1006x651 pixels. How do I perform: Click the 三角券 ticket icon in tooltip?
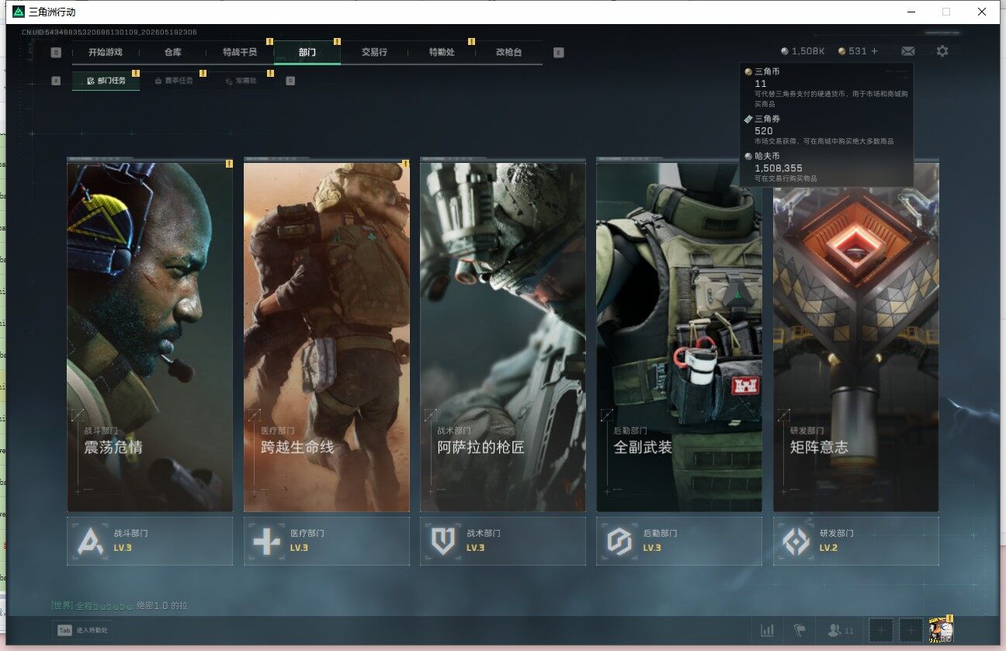pos(748,119)
